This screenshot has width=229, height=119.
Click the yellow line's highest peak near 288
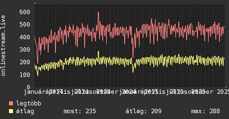pyautogui.click(x=98, y=51)
